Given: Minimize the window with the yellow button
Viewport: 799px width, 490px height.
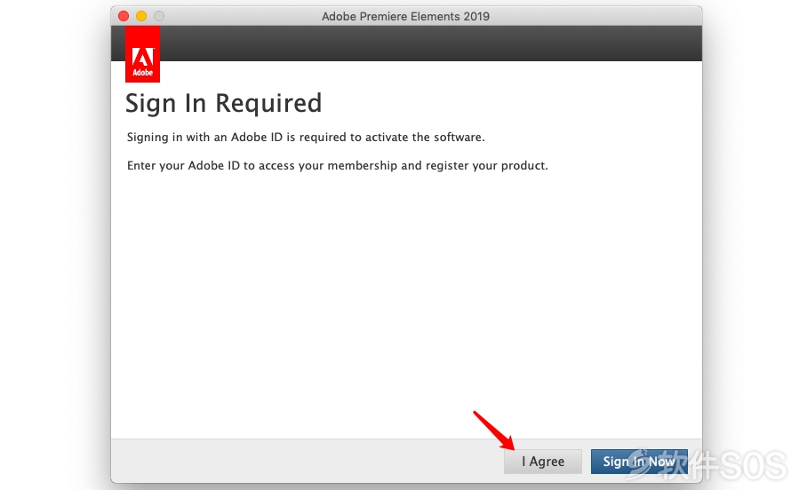Looking at the screenshot, I should [x=141, y=16].
